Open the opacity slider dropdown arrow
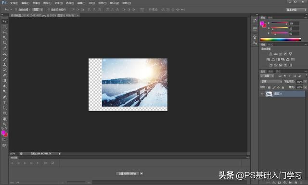Viewport: 308px width, 185px height. click(x=305, y=82)
